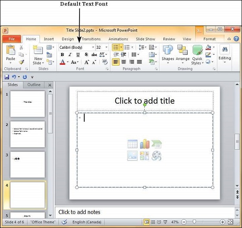The image size is (242, 228).
Task: Zoom out with minus button
Action: click(x=184, y=222)
